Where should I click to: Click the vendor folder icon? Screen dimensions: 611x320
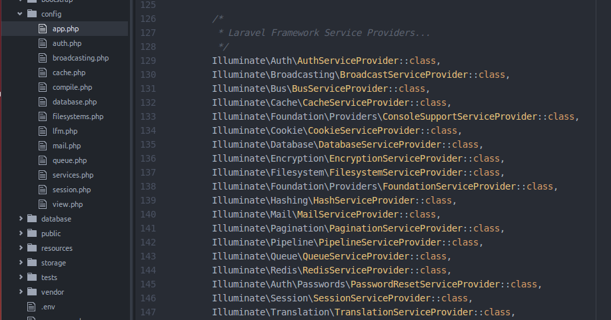[32, 291]
